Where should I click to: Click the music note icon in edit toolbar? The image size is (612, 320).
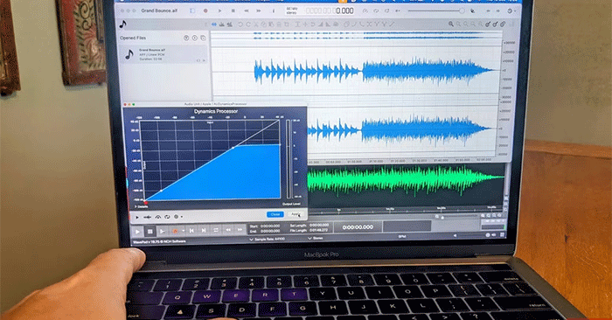point(123,24)
